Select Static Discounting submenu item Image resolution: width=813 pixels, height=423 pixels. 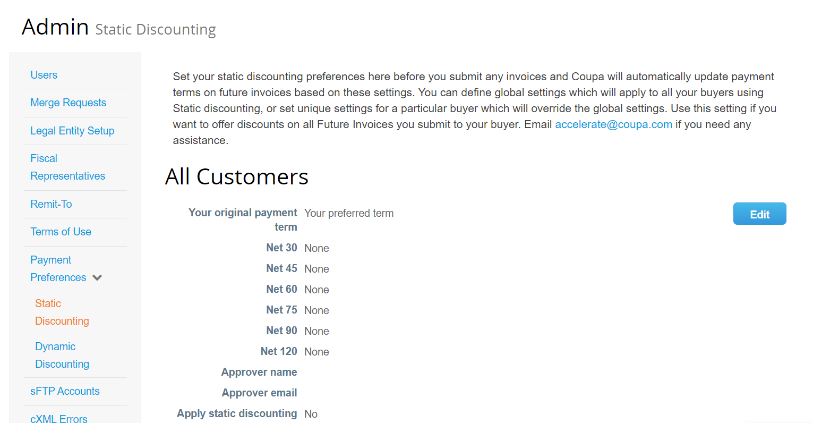click(x=62, y=312)
